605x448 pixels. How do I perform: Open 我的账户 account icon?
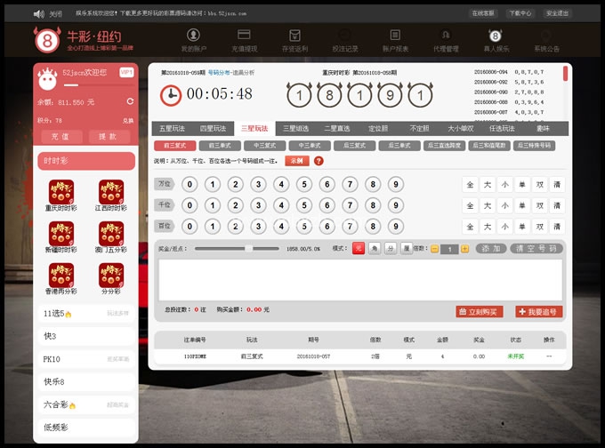193,35
